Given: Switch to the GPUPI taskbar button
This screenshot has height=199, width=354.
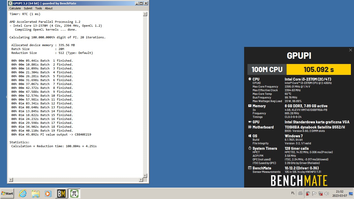Looking at the screenshot, I should (x=74, y=194).
